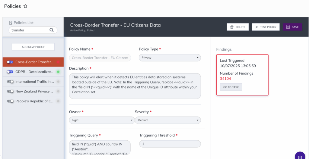Click the search magnifier icon in Policies List

(52, 30)
